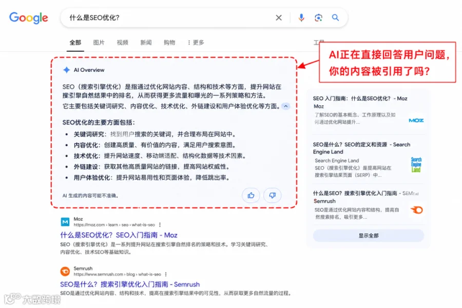The image size is (462, 308).
Task: Open the 更多 dropdown menu
Action: click(196, 43)
